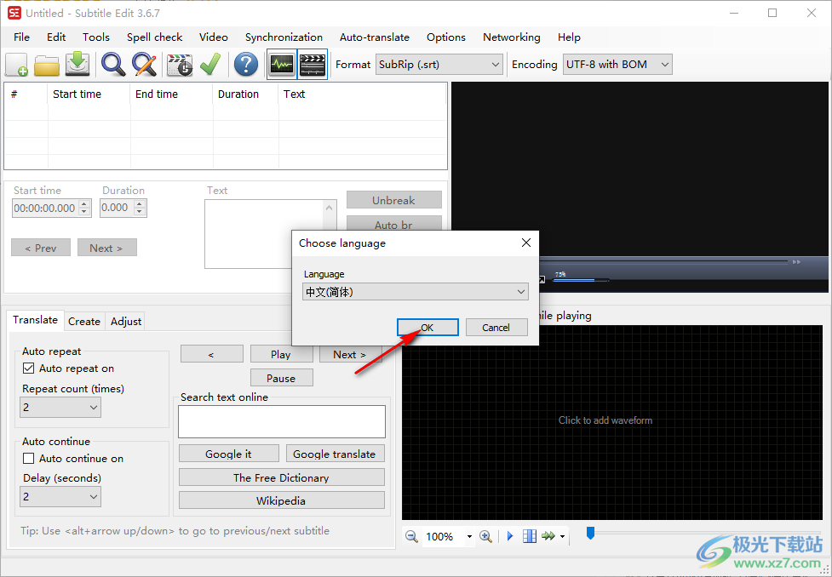The image size is (832, 577).
Task: Confirm language with the OK button
Action: pos(427,327)
